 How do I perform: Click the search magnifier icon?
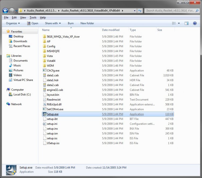click(x=197, y=11)
